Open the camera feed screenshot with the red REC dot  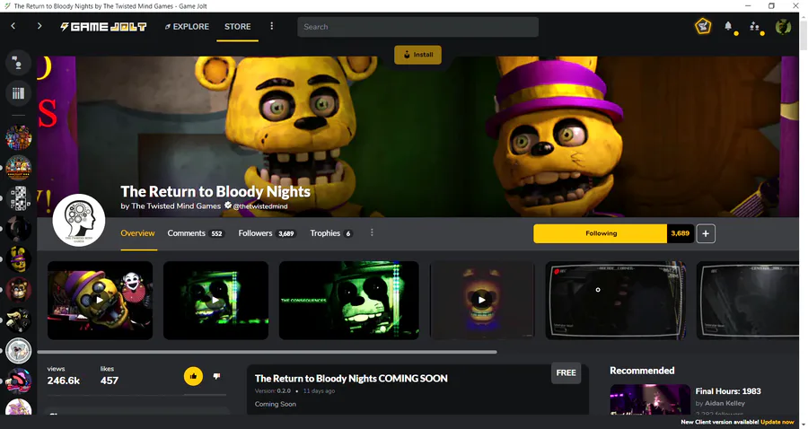[x=616, y=301]
